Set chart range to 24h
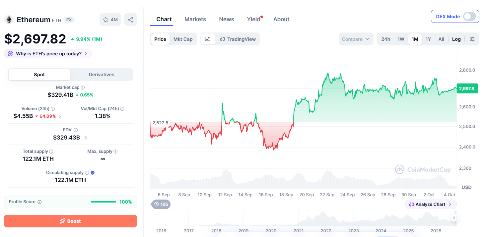 386,39
